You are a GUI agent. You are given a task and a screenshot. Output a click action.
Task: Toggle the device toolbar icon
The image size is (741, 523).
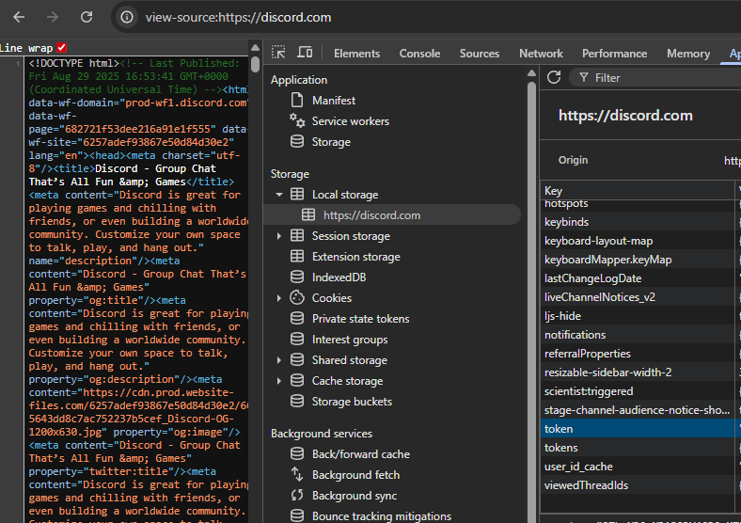[305, 54]
